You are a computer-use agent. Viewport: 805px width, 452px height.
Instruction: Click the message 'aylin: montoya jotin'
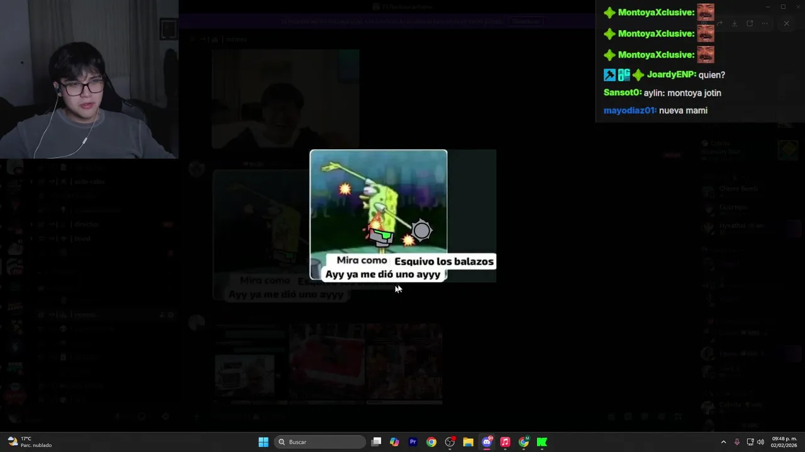tap(682, 93)
